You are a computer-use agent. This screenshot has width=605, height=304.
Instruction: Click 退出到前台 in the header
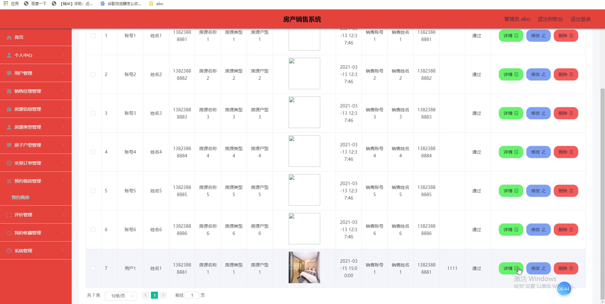550,19
